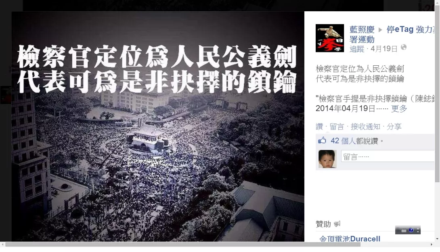Click the blue question mark help icon

point(411,230)
